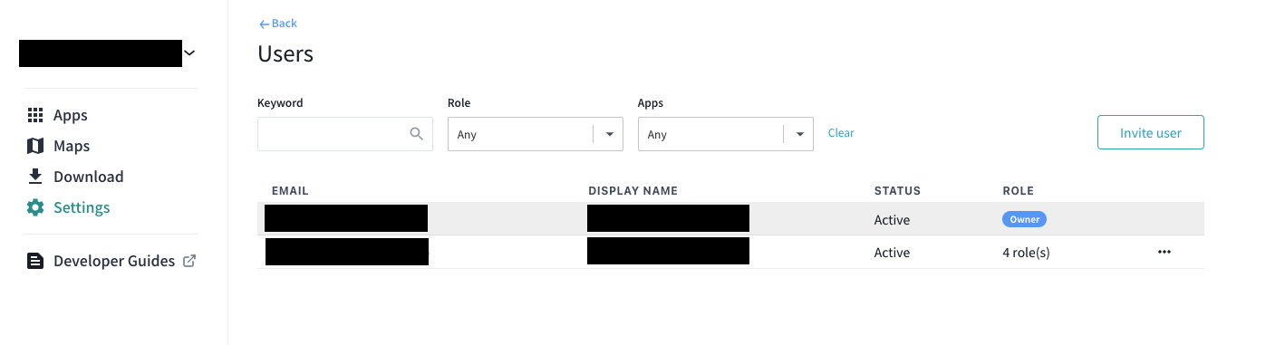Open the Role filter dropdown

coord(536,134)
